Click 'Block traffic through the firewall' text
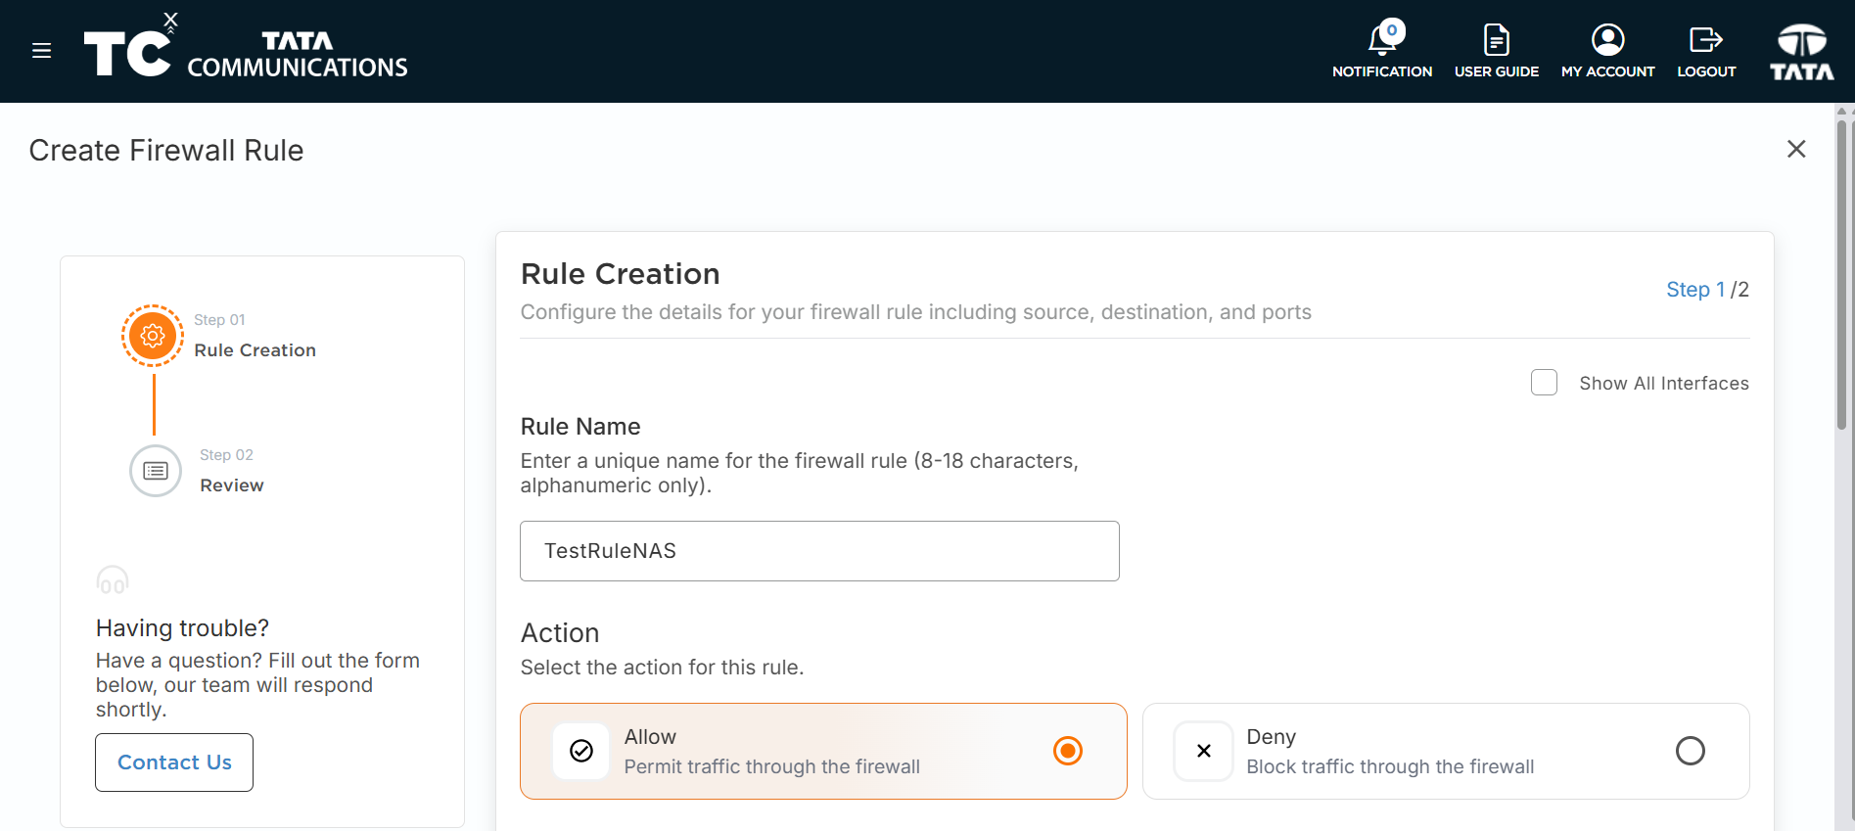Screen dimensions: 1855x831 click(x=1390, y=766)
